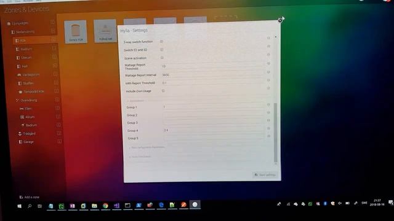Click the Group 4 association field
394x221 pixels.
point(214,130)
